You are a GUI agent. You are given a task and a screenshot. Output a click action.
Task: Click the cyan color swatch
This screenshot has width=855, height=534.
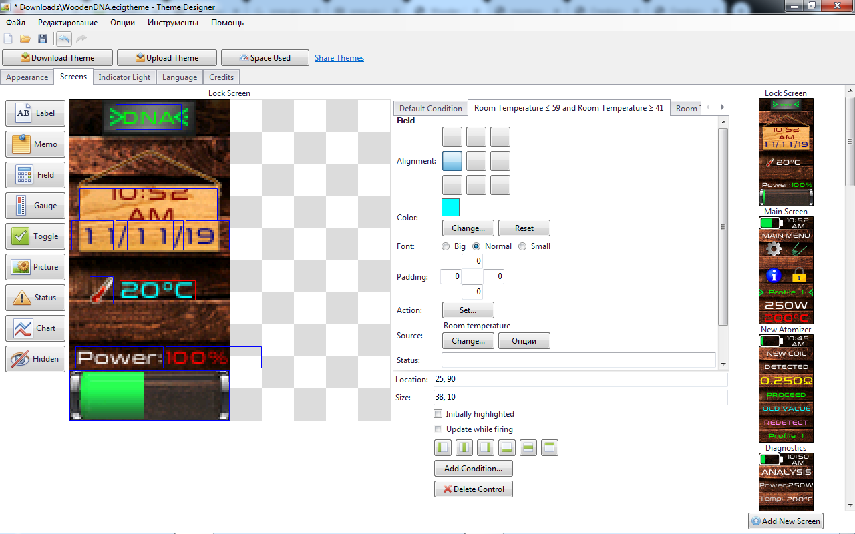(x=450, y=208)
